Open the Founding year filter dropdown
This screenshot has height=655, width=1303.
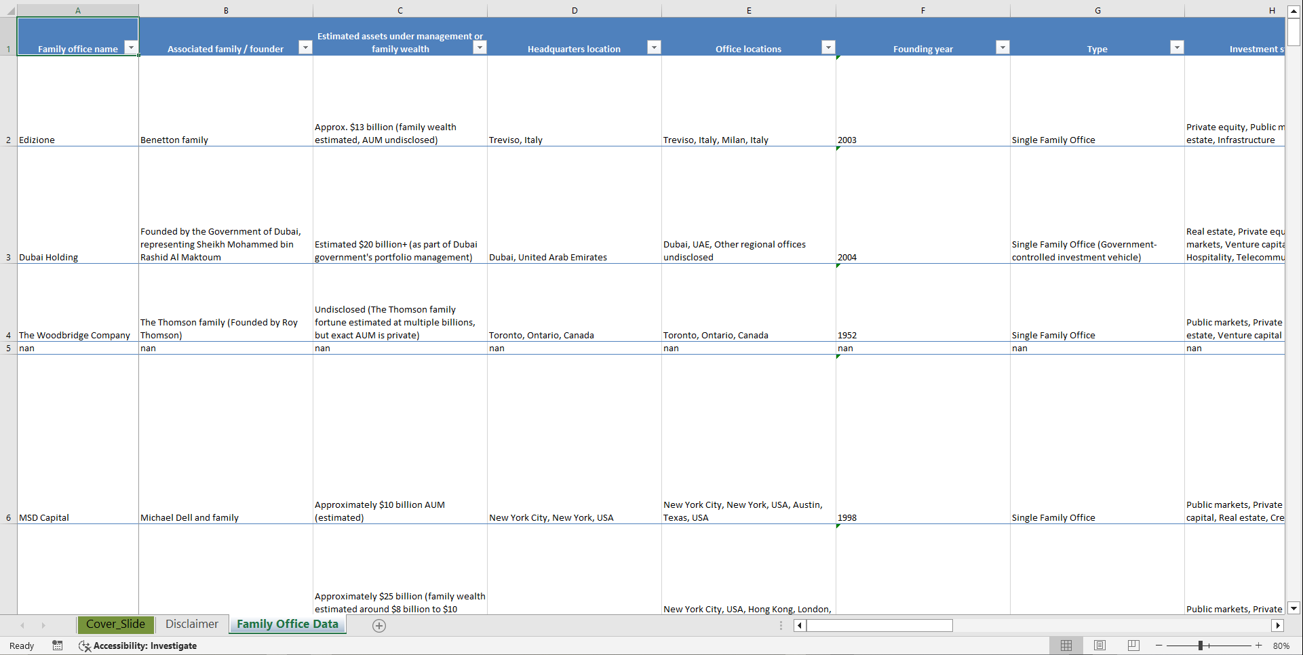point(1003,47)
